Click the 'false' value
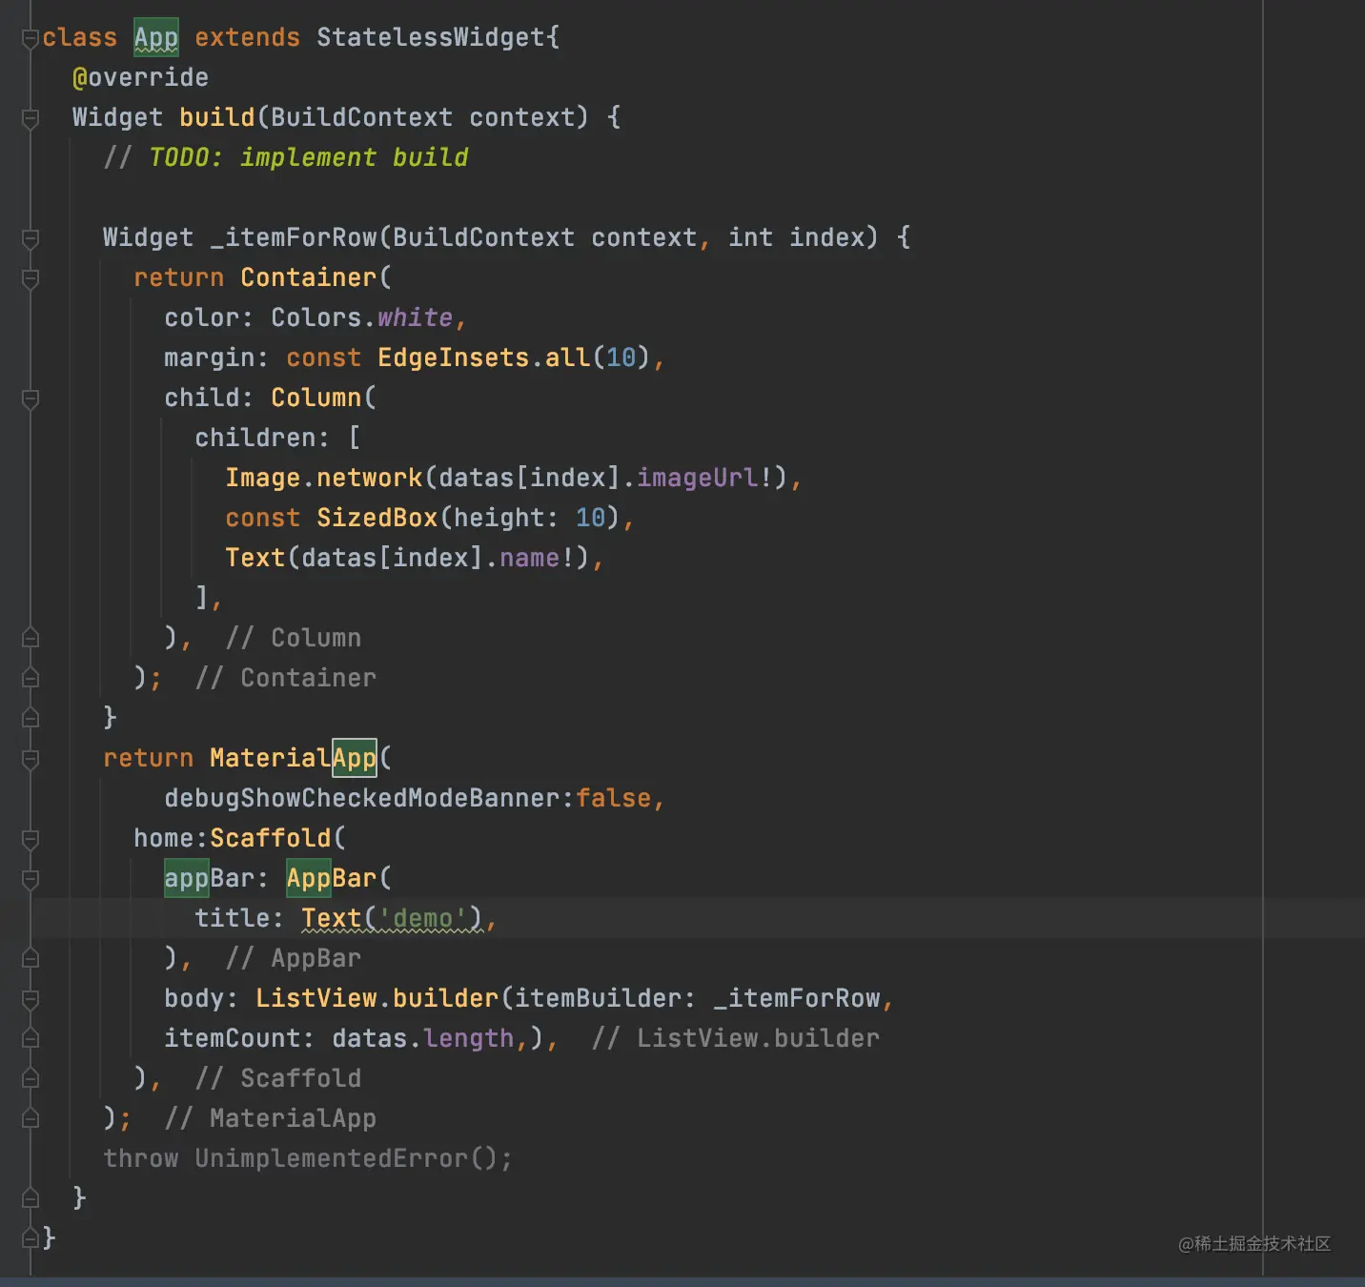The width and height of the screenshot is (1365, 1287). coord(614,799)
